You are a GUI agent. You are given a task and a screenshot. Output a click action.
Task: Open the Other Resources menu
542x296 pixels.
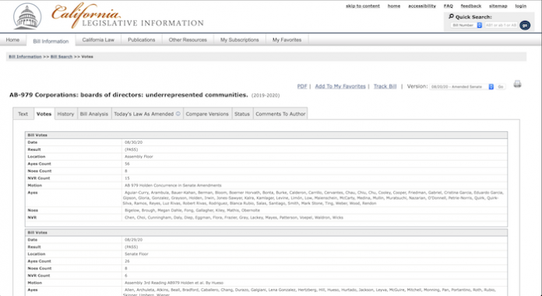188,40
